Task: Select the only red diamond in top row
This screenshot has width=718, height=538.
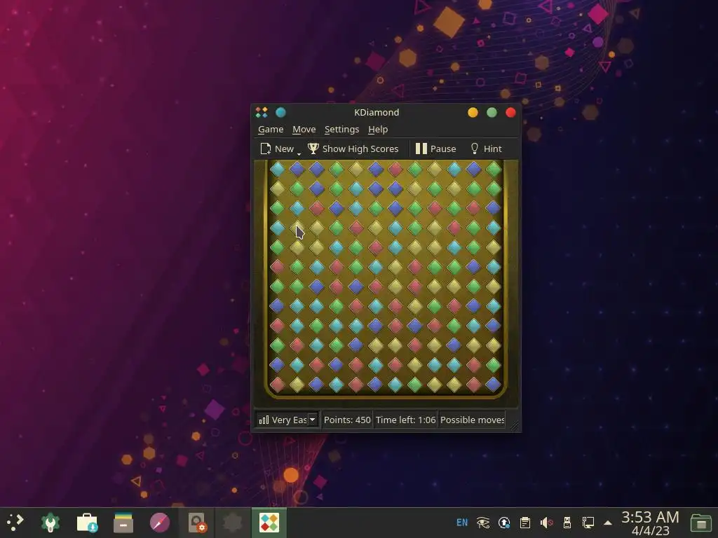Action: [395, 169]
